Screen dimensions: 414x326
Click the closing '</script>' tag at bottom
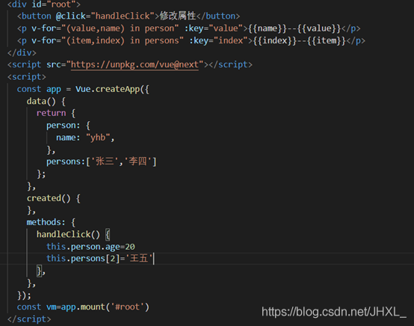coord(29,319)
